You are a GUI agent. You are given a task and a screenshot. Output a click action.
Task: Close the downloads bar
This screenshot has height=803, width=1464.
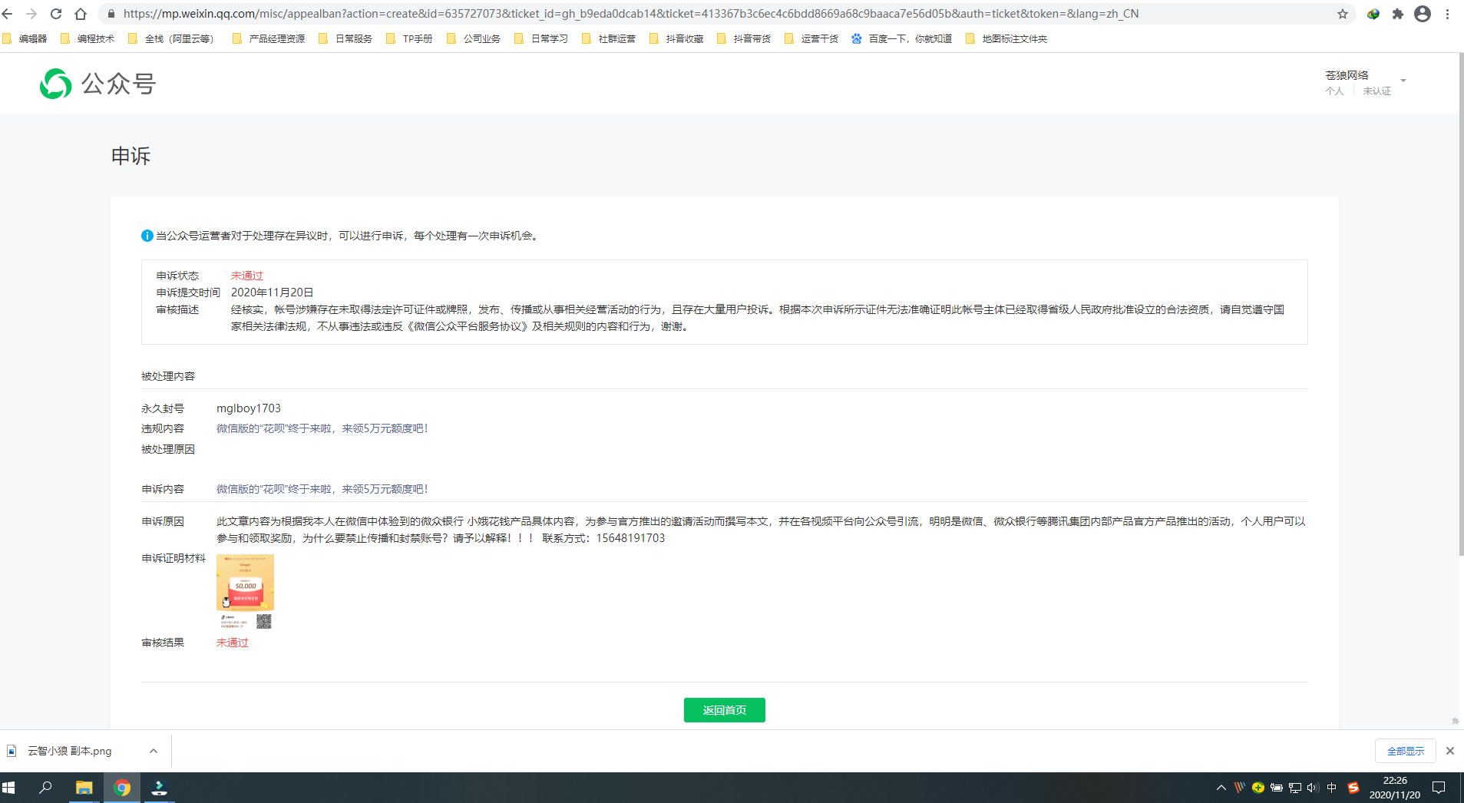pyautogui.click(x=1450, y=751)
